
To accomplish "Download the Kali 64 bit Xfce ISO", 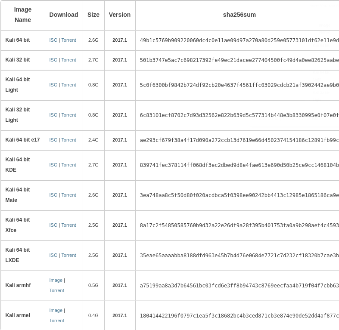I will [x=53, y=225].
